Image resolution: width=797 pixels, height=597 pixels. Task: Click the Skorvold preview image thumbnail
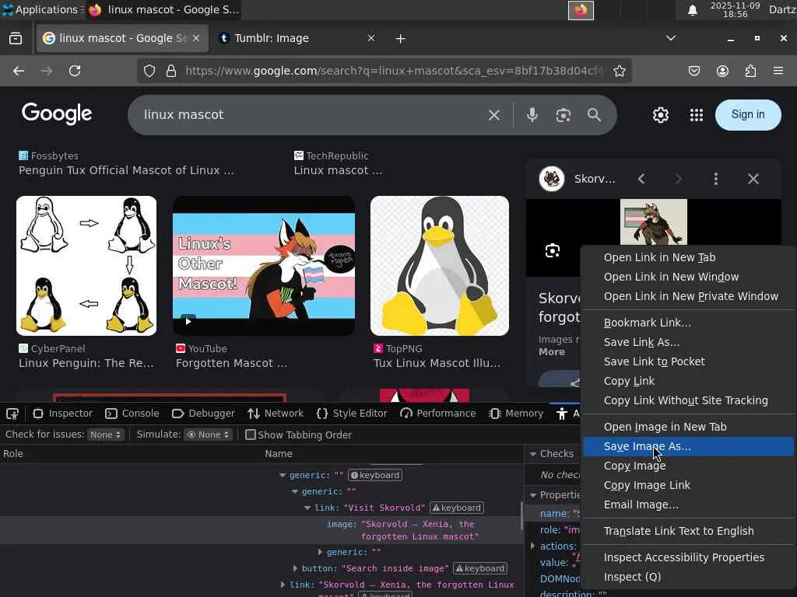coord(654,222)
